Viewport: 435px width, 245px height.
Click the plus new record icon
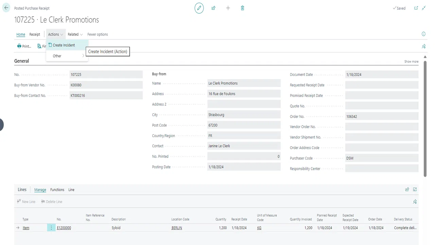(x=228, y=8)
